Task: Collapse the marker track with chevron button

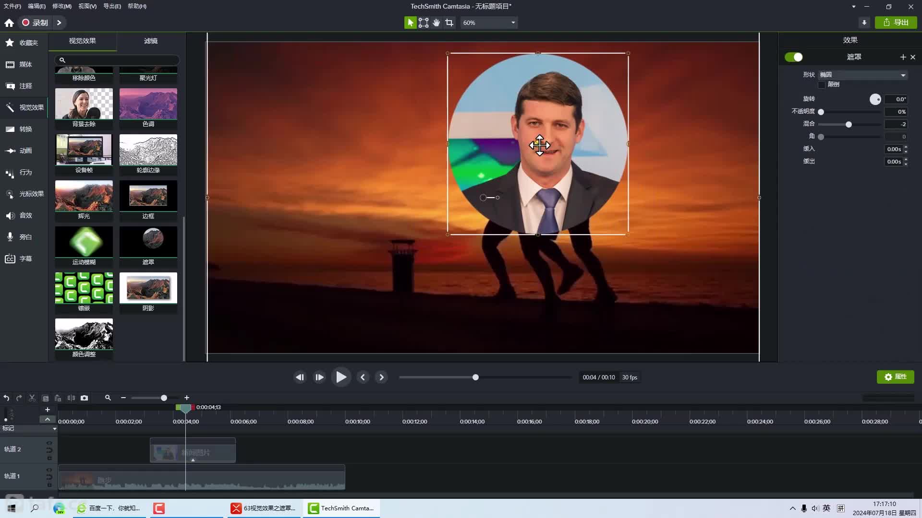Action: coord(48,419)
